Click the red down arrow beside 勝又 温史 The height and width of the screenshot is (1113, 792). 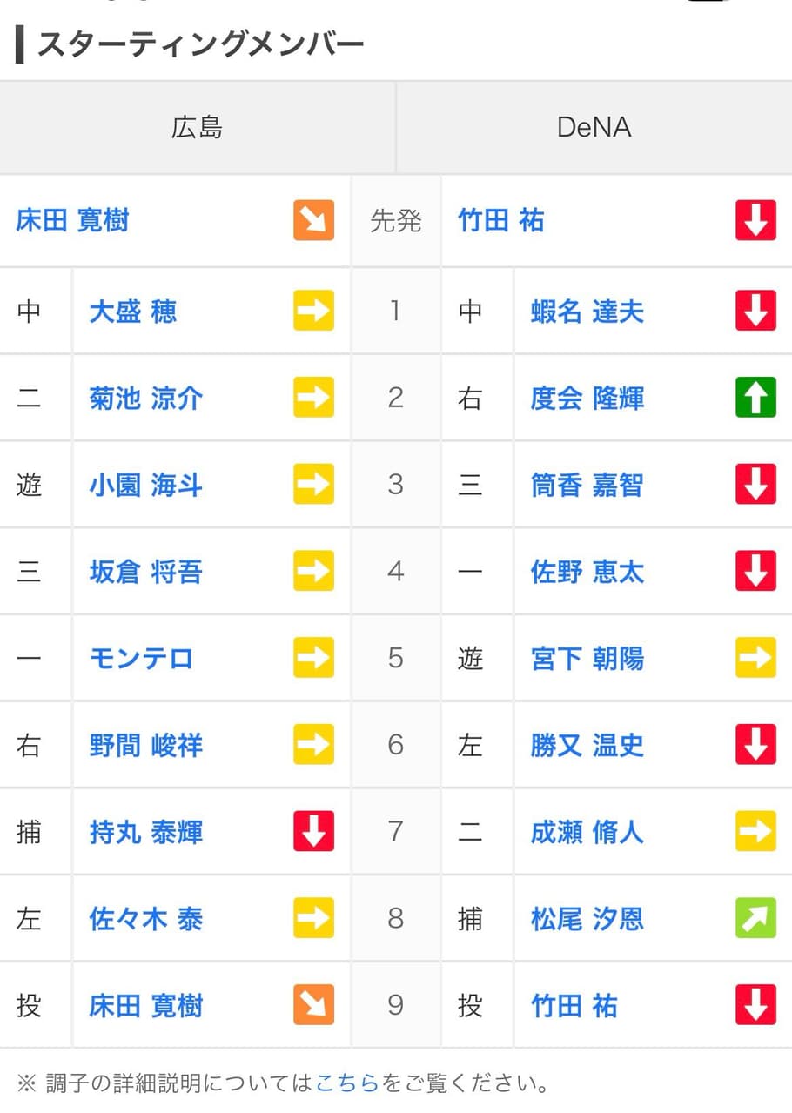(x=755, y=745)
